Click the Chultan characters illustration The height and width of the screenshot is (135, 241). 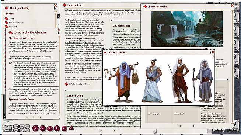tap(158, 80)
